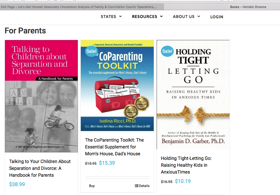Open Talking to Your Children About Separation title
This screenshot has height=195, width=280.
tap(40, 168)
